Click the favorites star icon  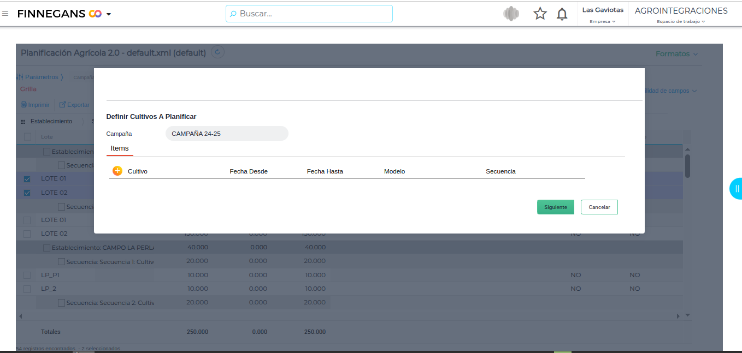point(540,14)
